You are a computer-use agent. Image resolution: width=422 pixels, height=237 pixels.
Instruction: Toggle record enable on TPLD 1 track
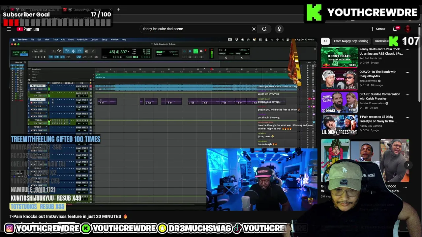coord(31,103)
